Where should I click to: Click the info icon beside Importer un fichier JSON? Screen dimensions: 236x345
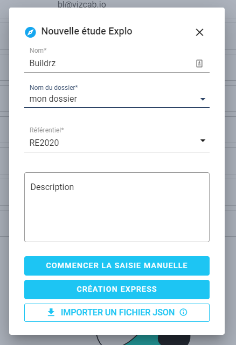183,312
